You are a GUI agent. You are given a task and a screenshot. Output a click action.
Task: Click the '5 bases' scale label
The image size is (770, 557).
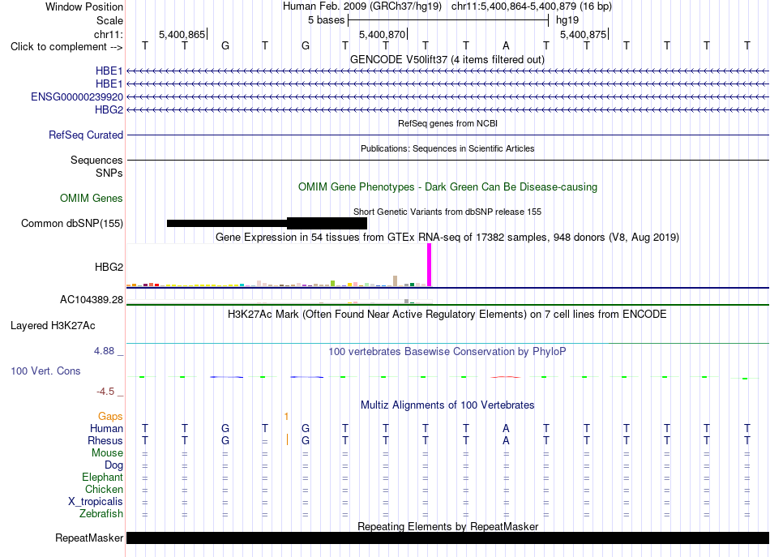(x=327, y=20)
